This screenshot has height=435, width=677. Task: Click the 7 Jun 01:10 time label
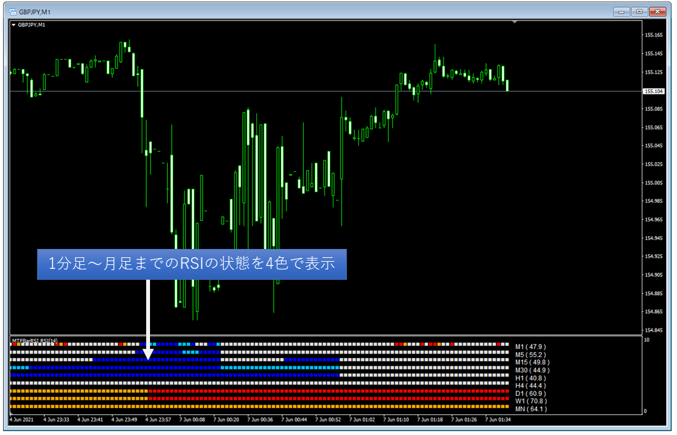coord(396,420)
